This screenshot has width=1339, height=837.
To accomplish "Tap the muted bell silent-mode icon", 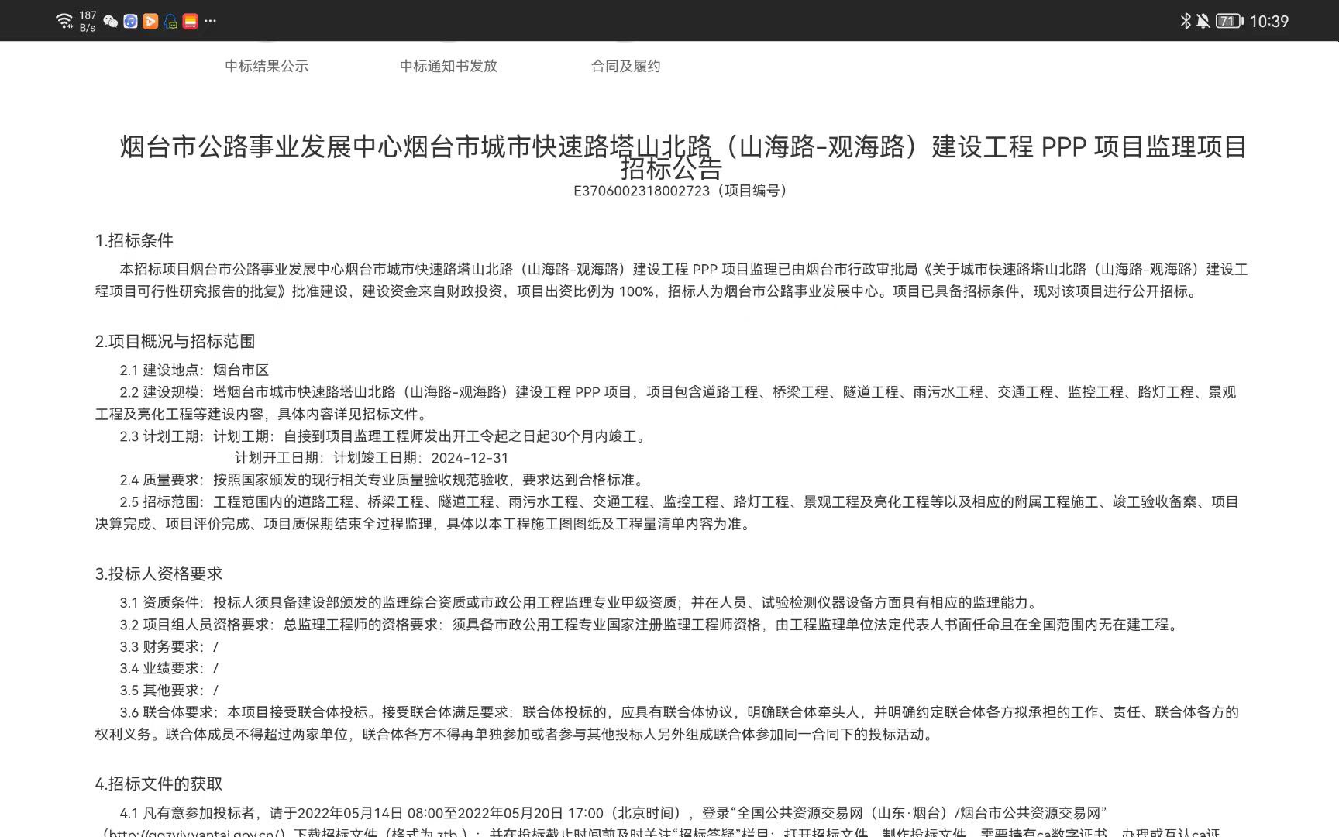I will pyautogui.click(x=1203, y=21).
